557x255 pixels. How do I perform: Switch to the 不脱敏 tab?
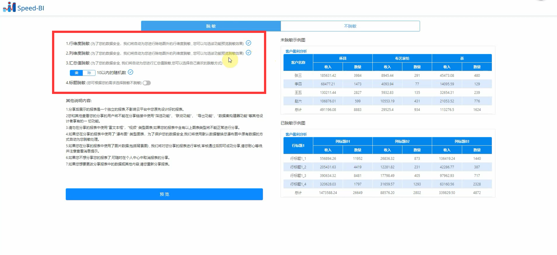tap(350, 26)
